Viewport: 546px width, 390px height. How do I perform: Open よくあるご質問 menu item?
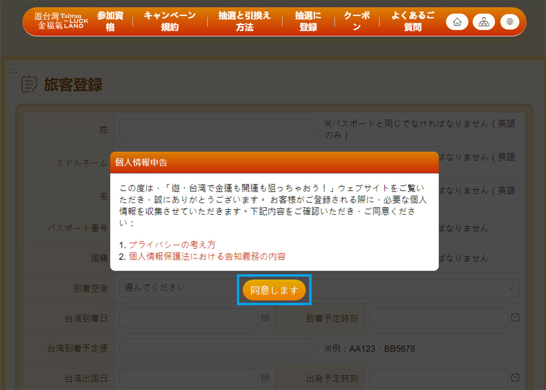412,21
